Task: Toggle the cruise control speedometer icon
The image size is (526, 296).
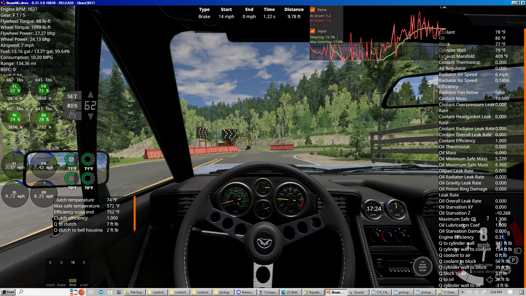Action: 72,115
